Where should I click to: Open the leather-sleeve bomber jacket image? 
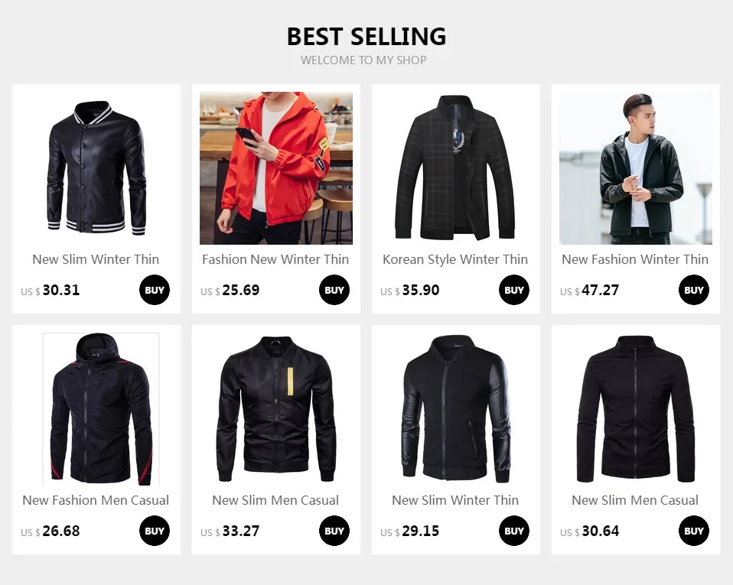click(x=456, y=409)
